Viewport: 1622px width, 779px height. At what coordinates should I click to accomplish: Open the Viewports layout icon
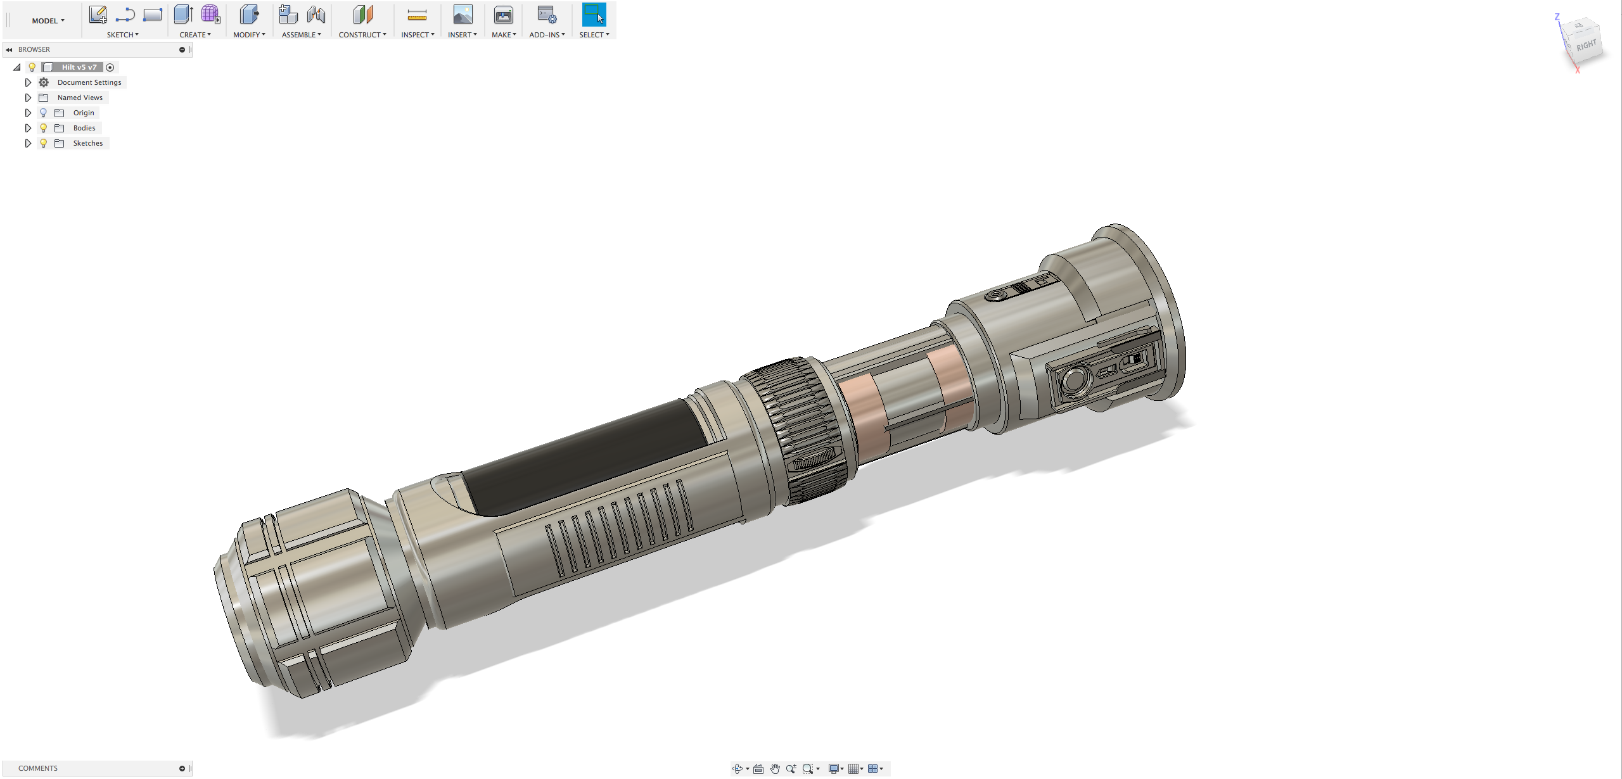872,768
